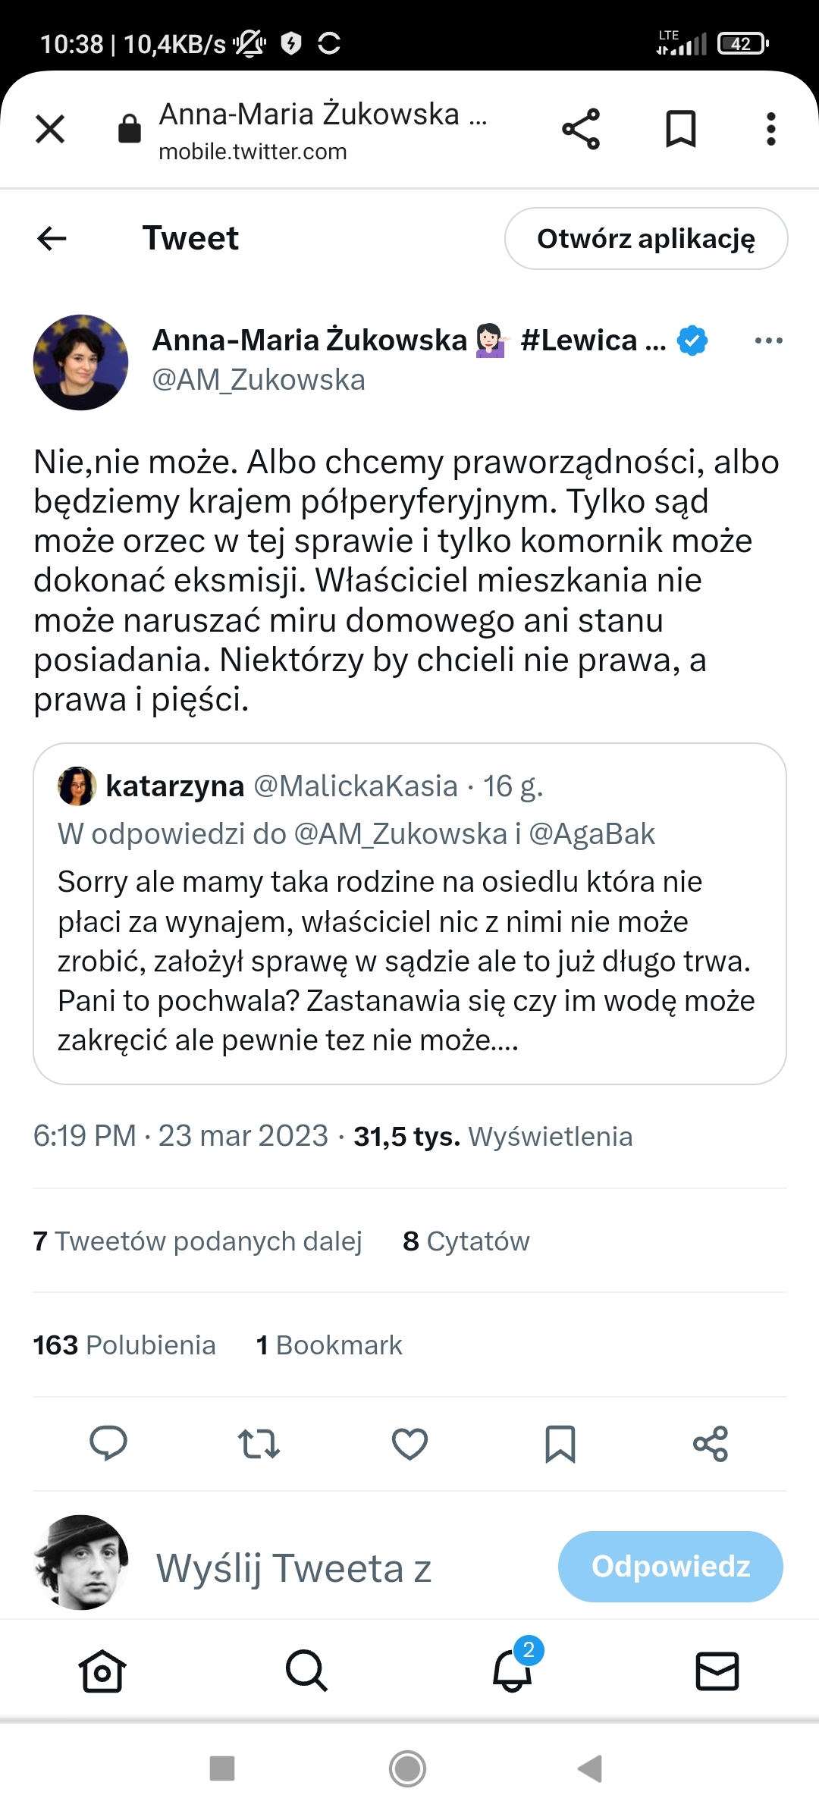Like the tweet with the heart icon
The width and height of the screenshot is (819, 1820).
click(x=409, y=1444)
